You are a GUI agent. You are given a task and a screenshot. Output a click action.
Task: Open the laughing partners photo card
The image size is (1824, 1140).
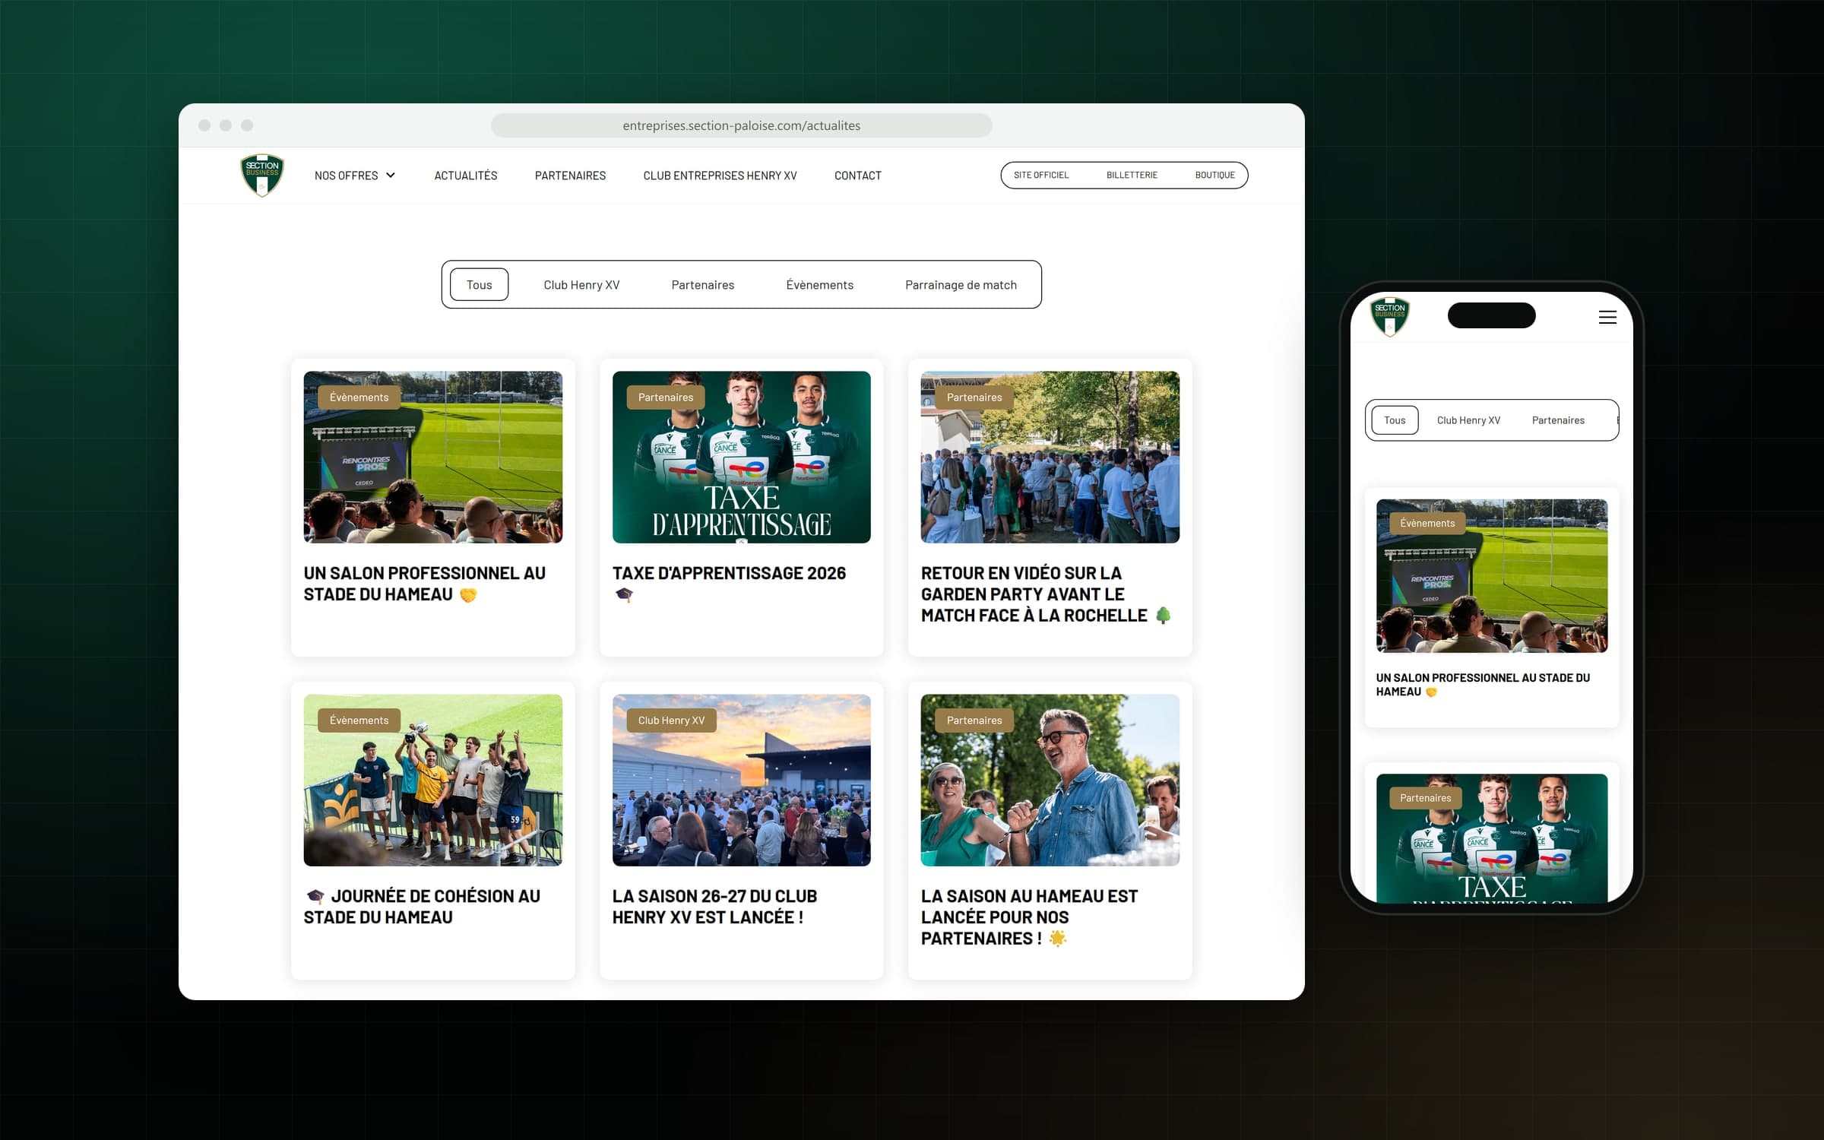coord(1050,780)
